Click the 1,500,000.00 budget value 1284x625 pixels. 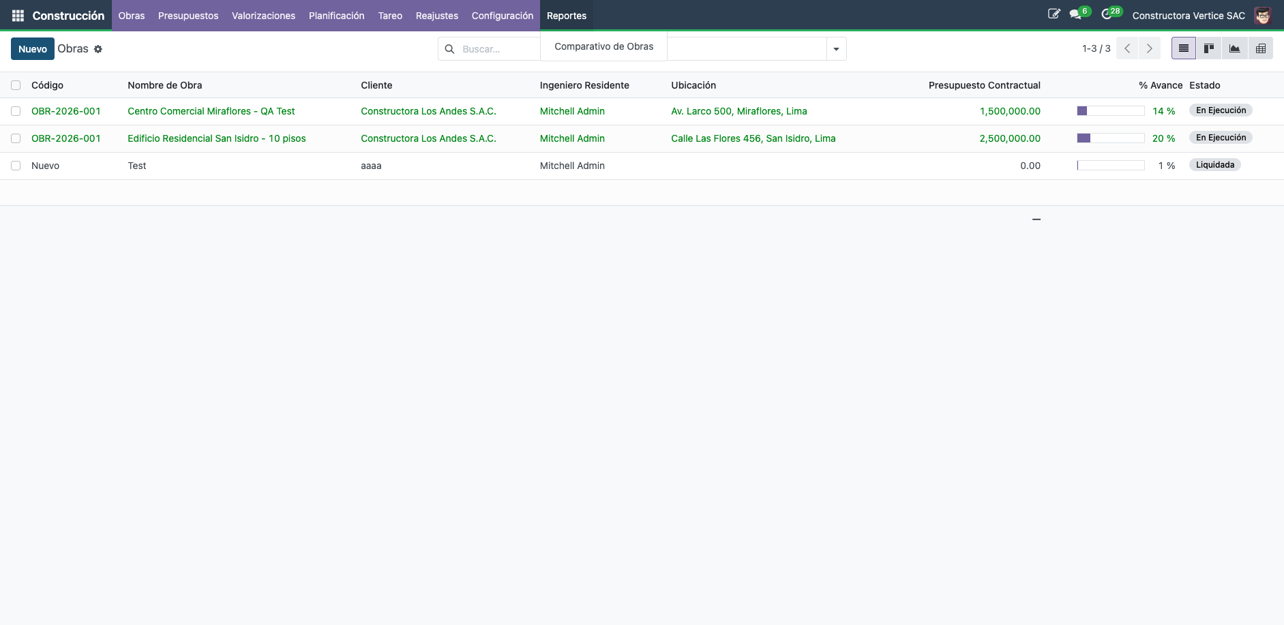point(1010,111)
